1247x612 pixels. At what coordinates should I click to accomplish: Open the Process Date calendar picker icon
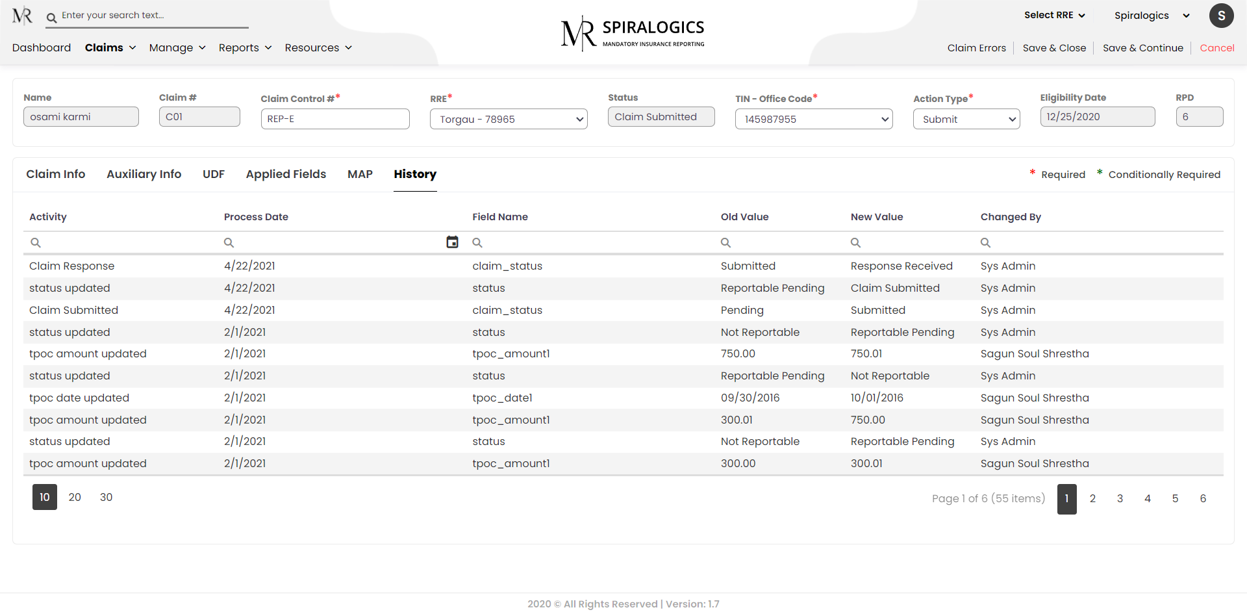(x=452, y=242)
